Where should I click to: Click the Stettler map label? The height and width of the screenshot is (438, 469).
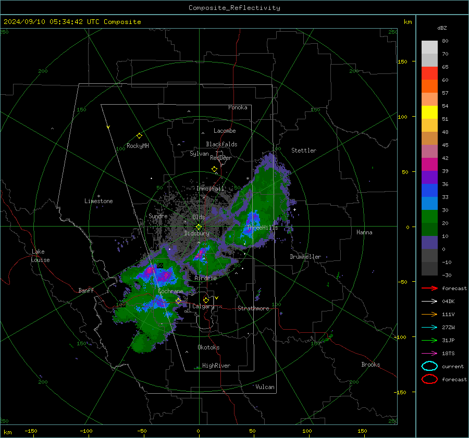[x=304, y=151]
